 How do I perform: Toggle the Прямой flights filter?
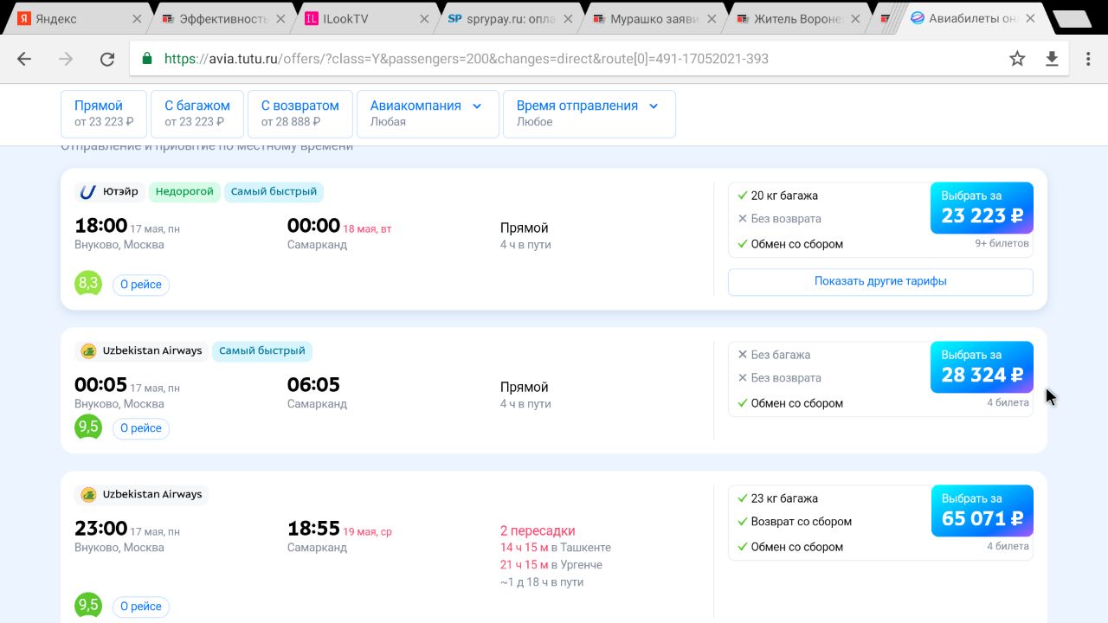point(104,113)
